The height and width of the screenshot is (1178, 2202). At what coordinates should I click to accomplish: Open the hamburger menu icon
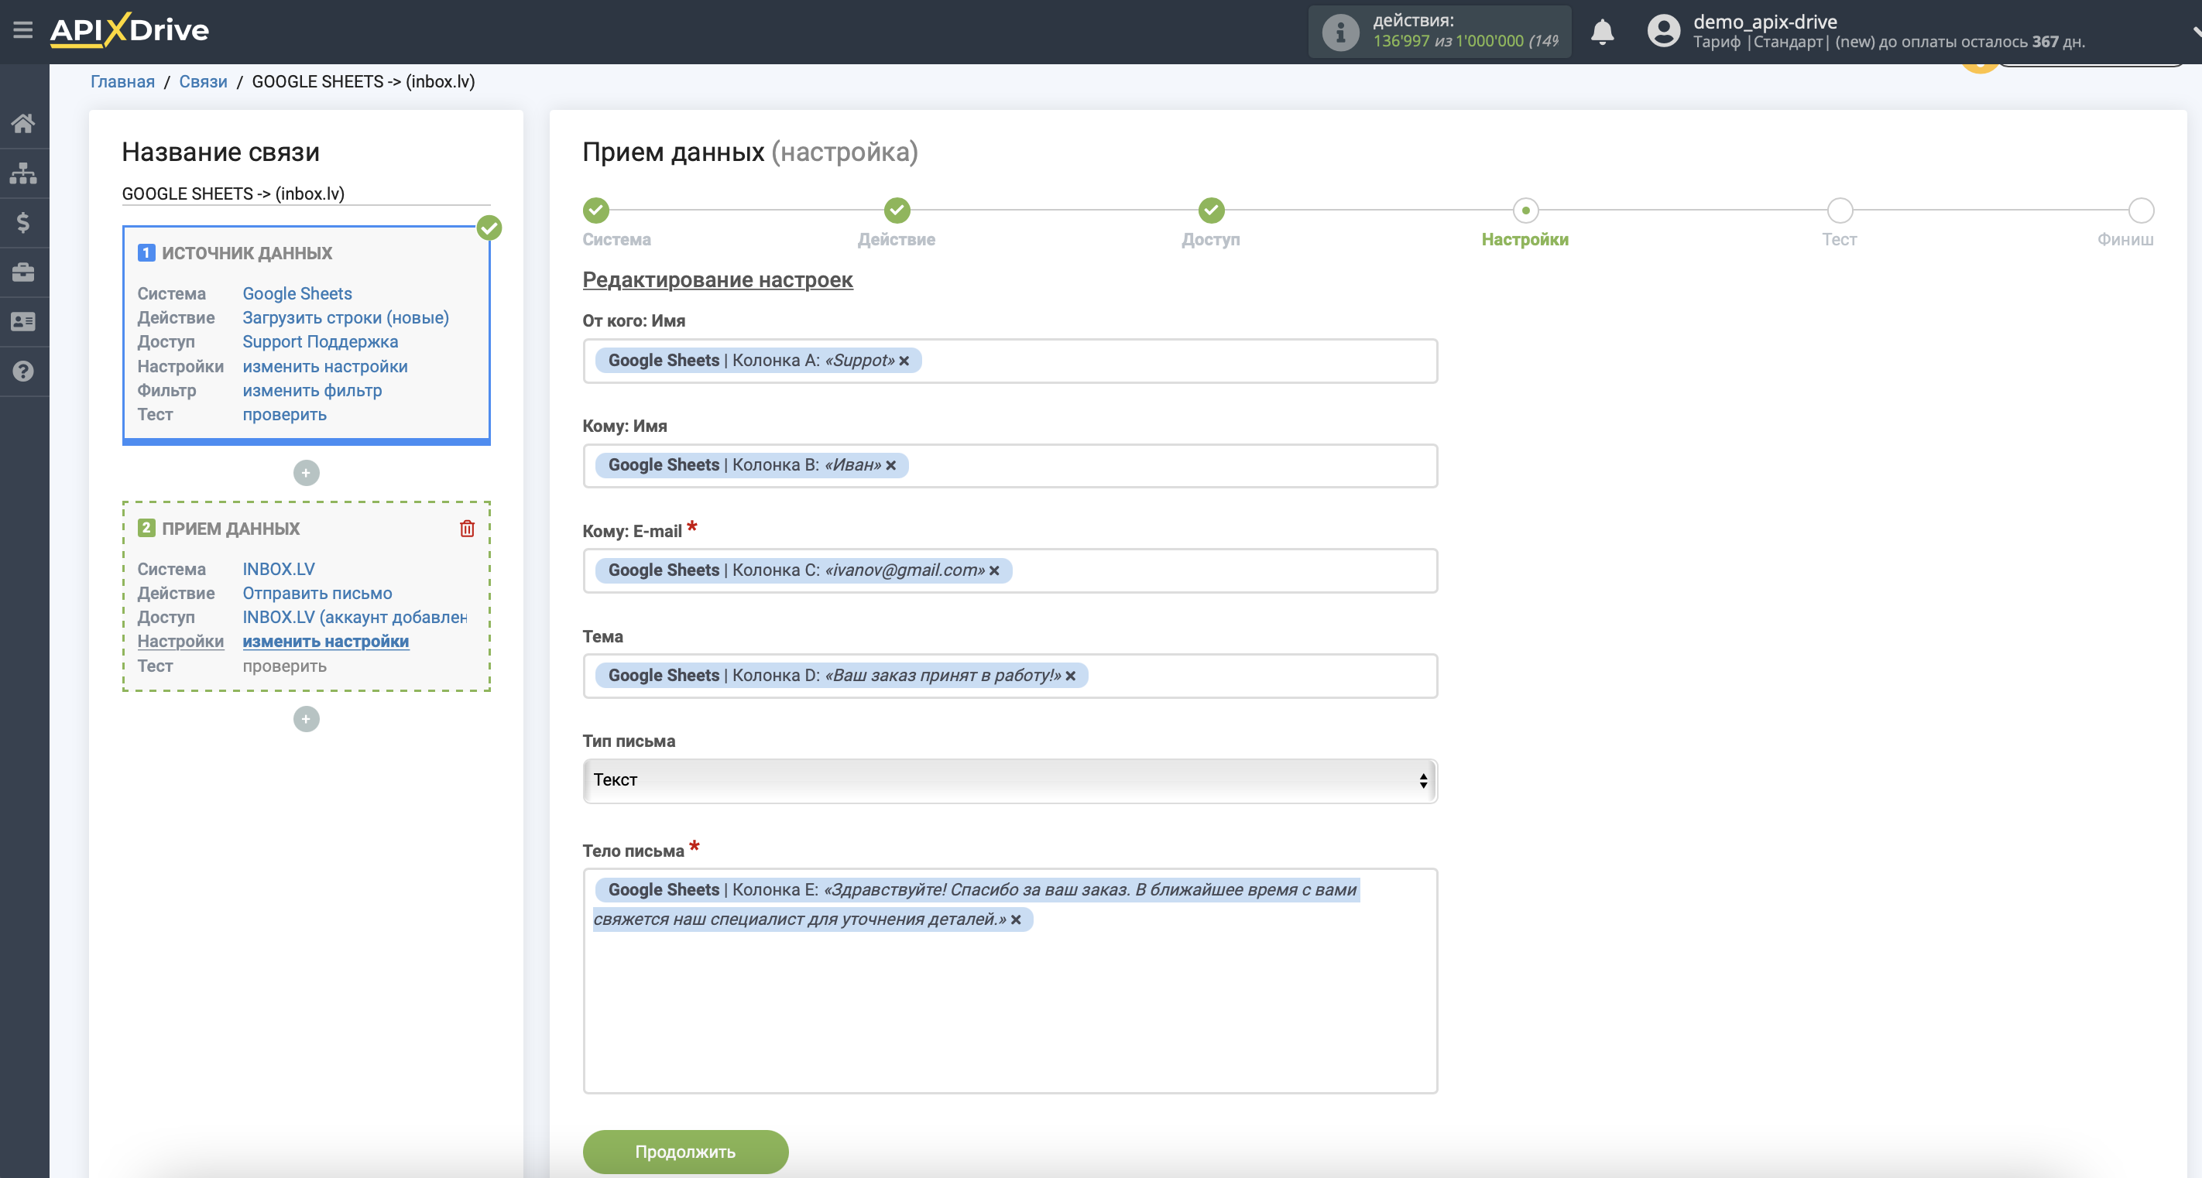23,30
